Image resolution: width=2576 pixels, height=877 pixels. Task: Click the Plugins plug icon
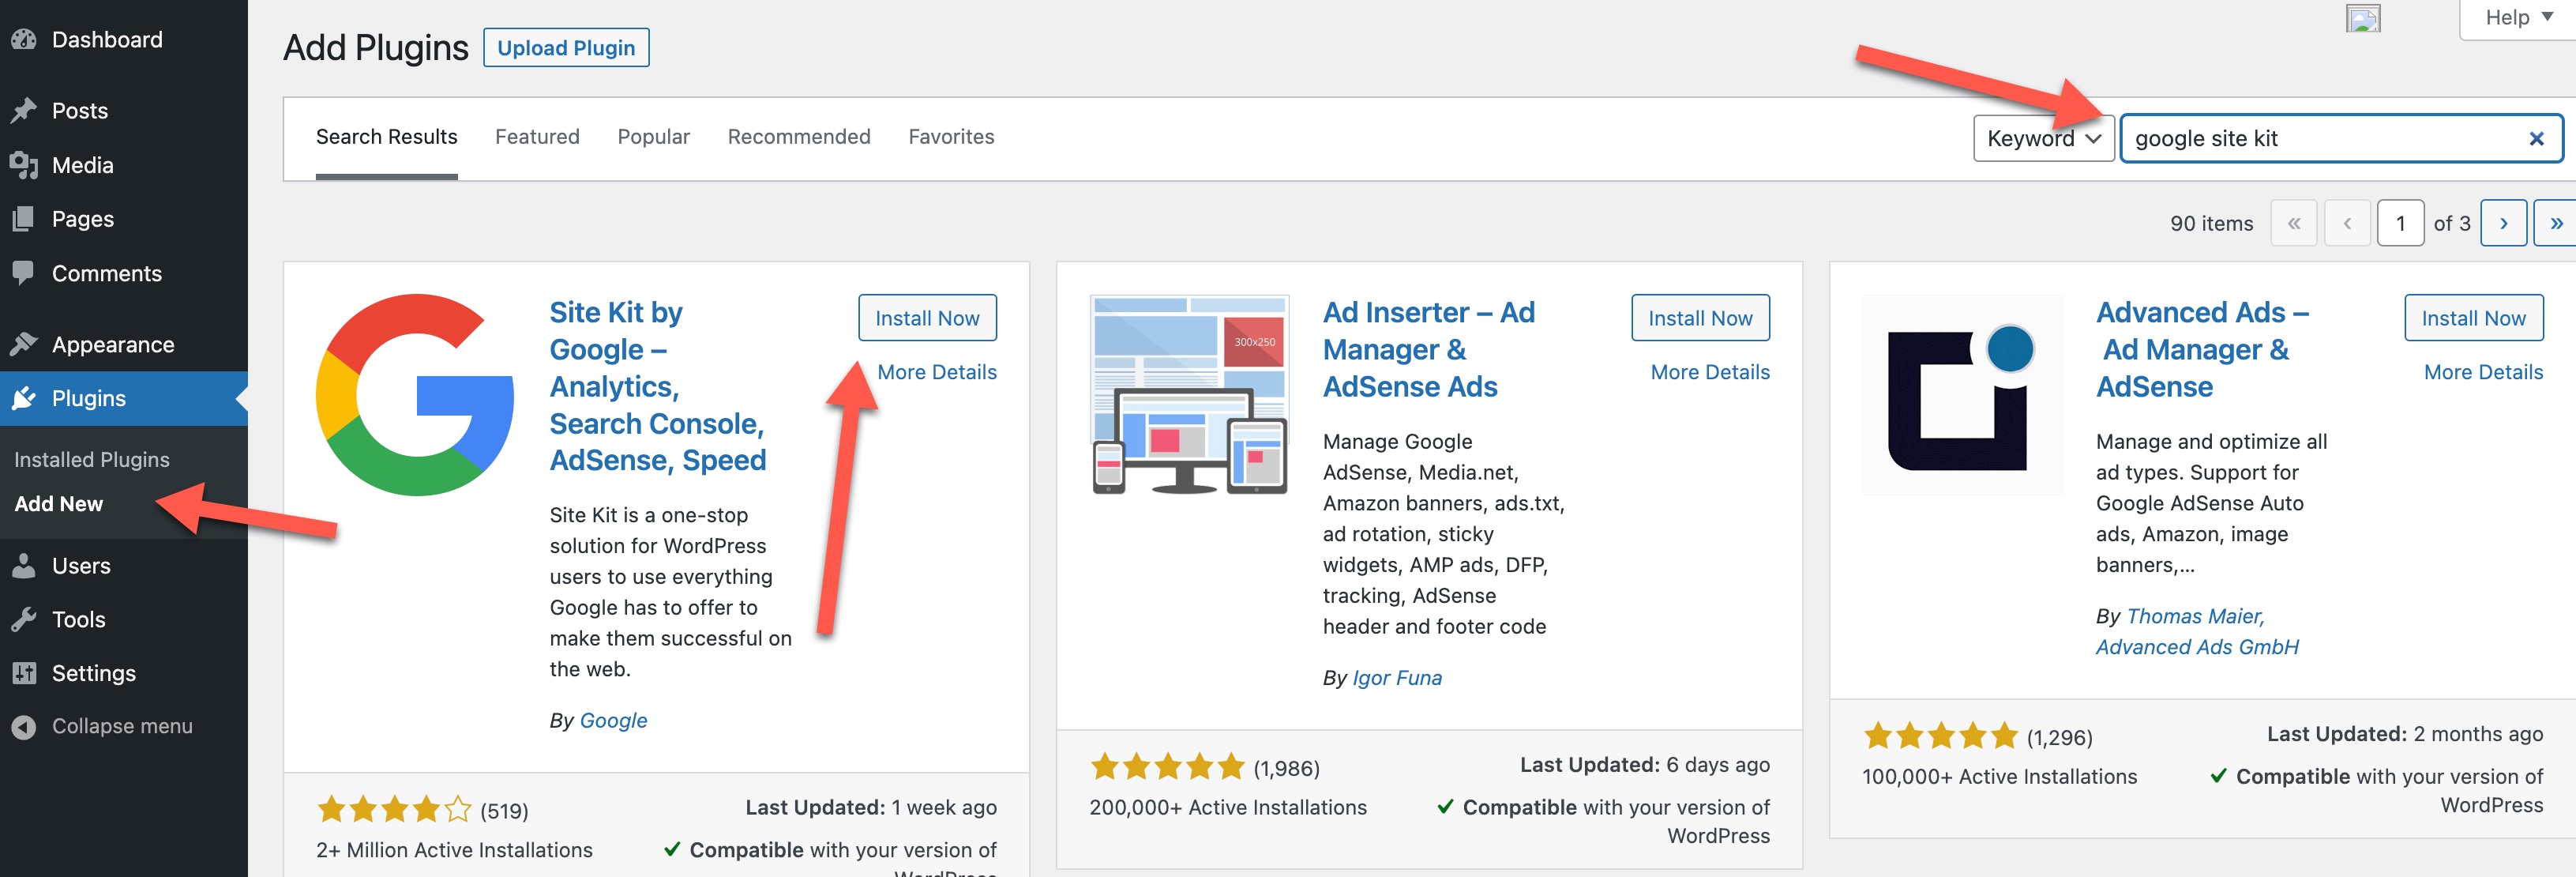click(24, 398)
